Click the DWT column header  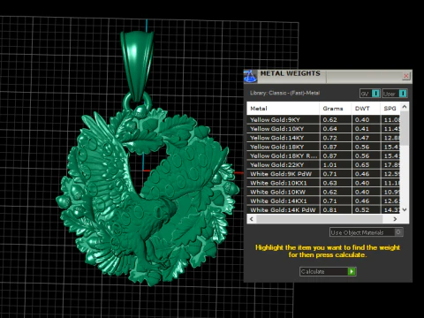coord(366,109)
